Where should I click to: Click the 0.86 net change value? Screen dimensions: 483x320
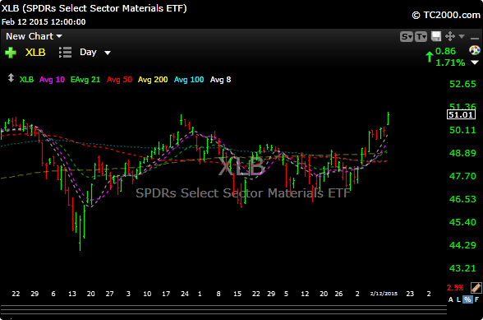tap(445, 51)
